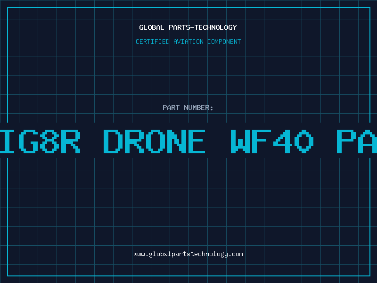The width and height of the screenshot is (377, 283).
Task: Click the word PART in label
Action: pyautogui.click(x=171, y=108)
